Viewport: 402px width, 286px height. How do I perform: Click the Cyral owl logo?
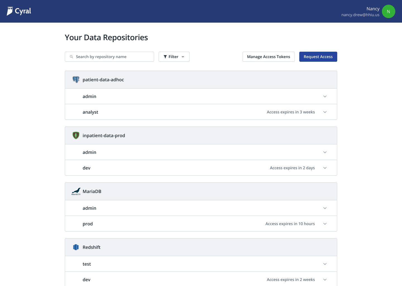(10, 11)
